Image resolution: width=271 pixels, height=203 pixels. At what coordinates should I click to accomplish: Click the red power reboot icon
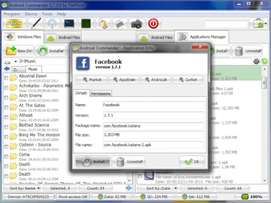[x=153, y=23]
